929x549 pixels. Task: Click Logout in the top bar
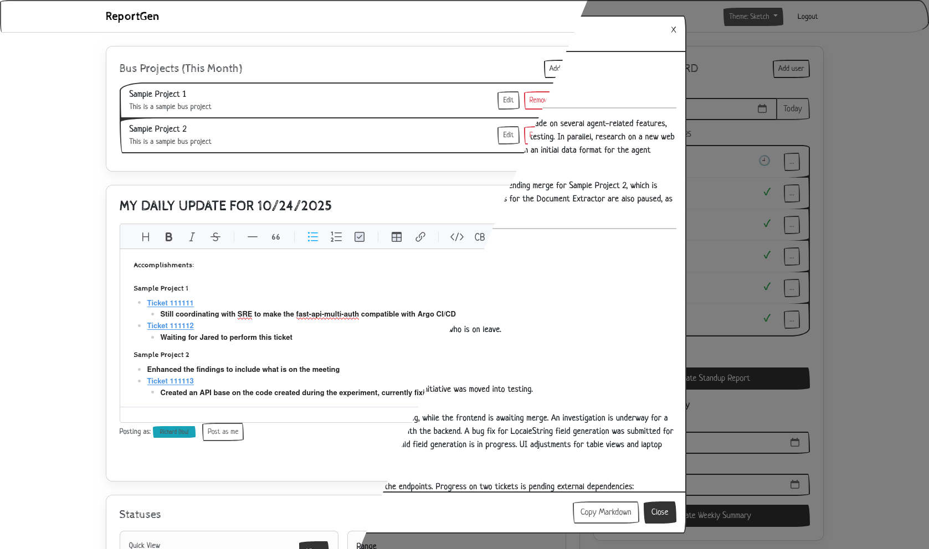point(807,17)
